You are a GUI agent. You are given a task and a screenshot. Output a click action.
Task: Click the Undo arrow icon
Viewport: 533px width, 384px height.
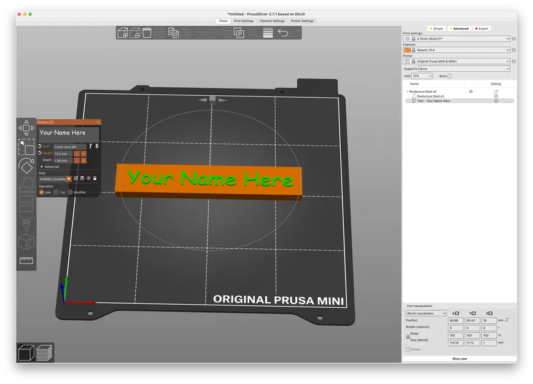coord(283,33)
